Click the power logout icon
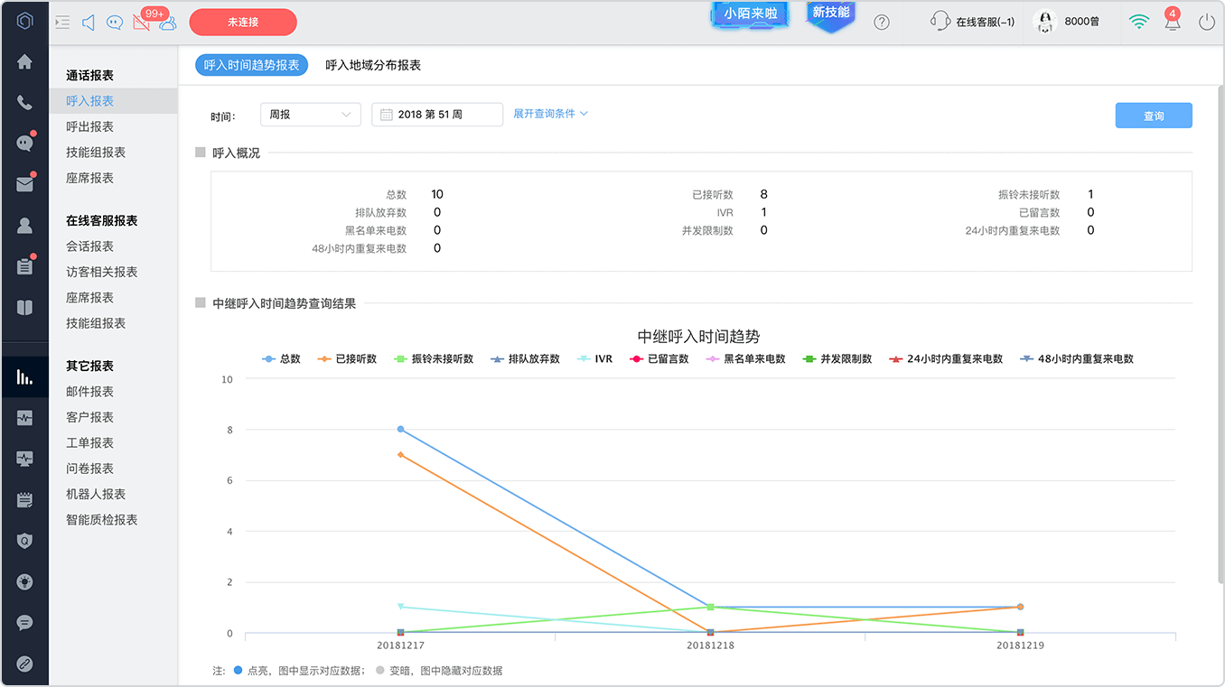 click(1206, 23)
